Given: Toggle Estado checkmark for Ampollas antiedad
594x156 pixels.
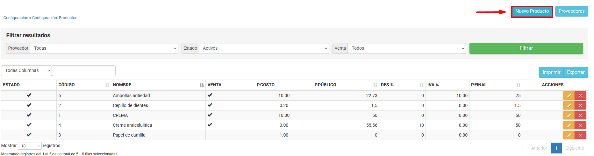Looking at the screenshot, I should point(29,95).
